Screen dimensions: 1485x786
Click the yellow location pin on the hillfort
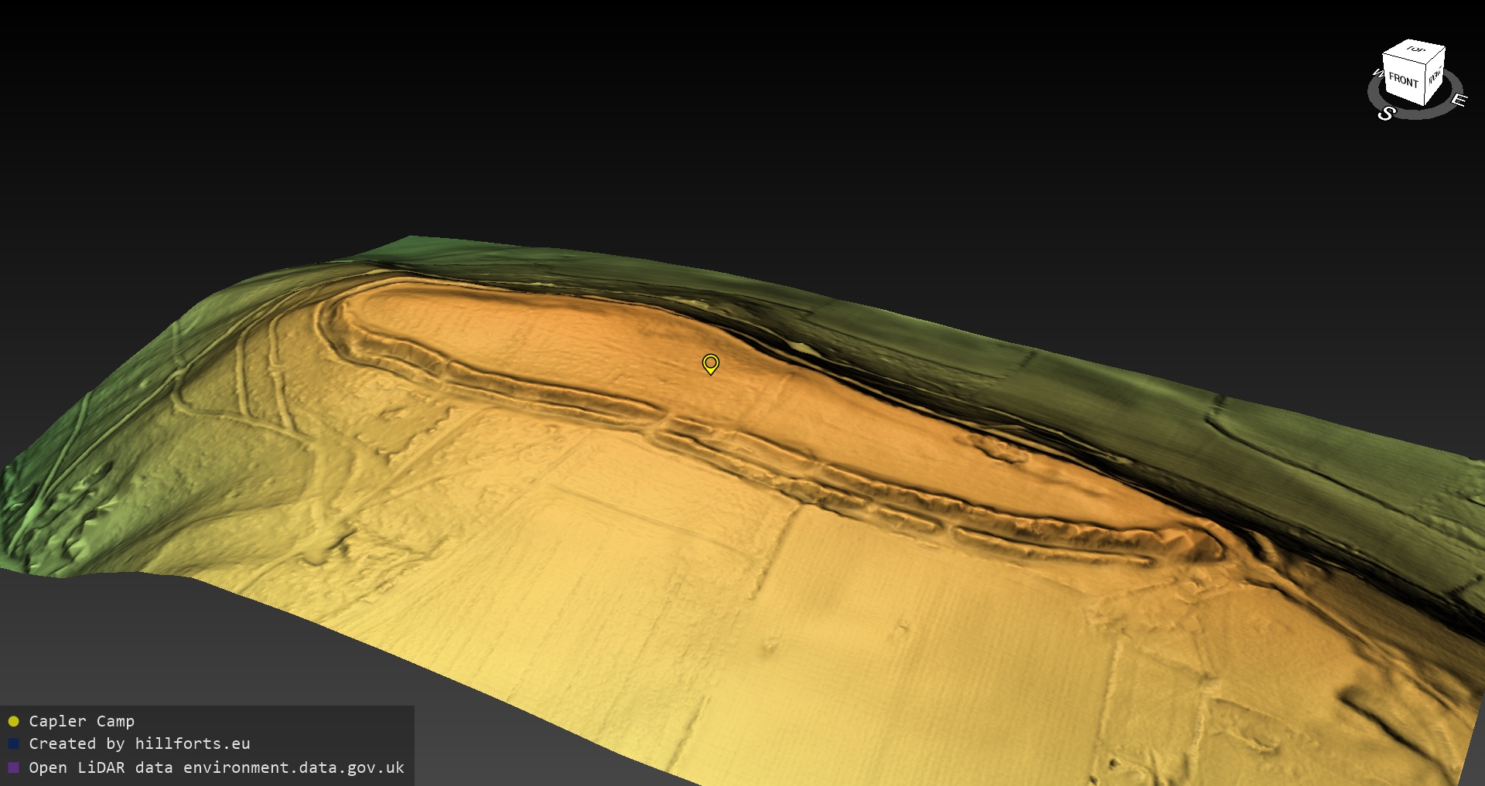pyautogui.click(x=710, y=363)
